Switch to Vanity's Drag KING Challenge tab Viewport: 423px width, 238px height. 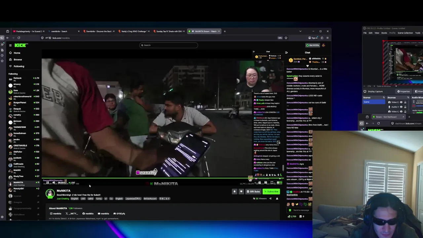tap(134, 31)
